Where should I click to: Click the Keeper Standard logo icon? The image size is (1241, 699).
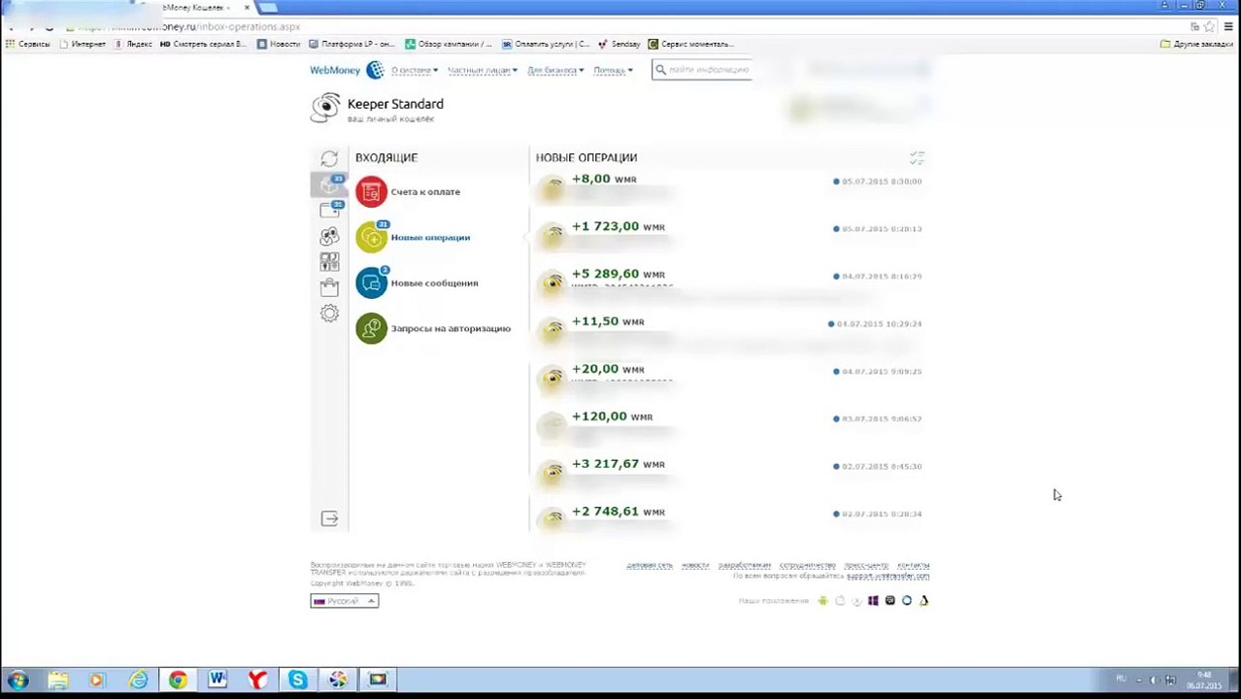pos(325,108)
